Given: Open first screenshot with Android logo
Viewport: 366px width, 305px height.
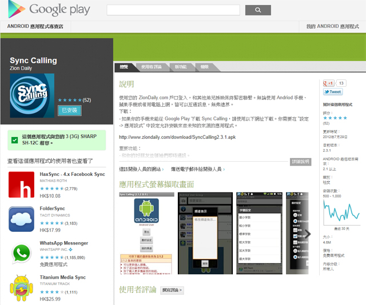Looking at the screenshot, I should tap(146, 233).
